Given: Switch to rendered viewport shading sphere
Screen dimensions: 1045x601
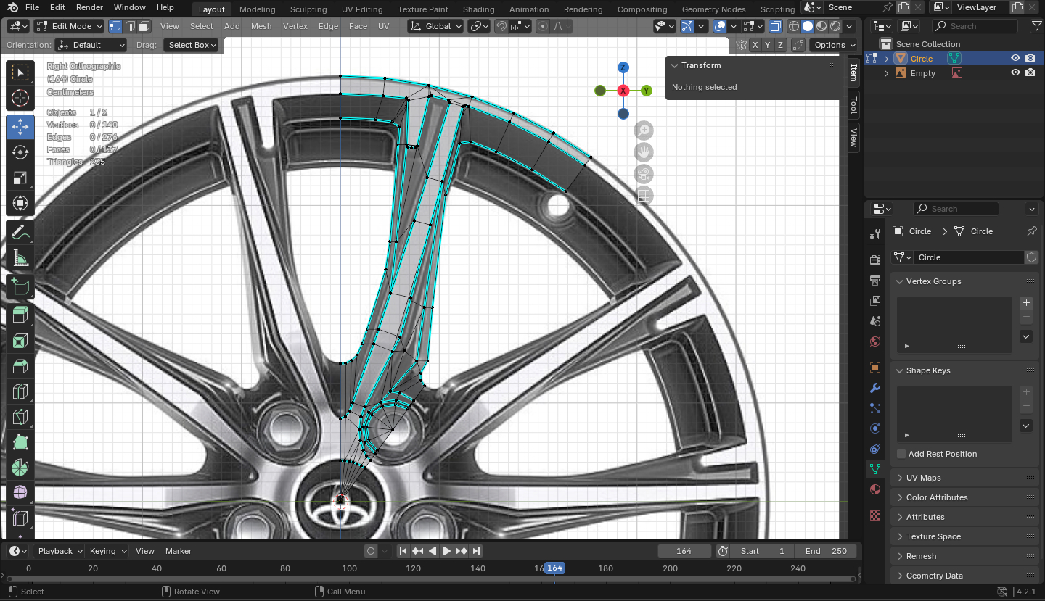Looking at the screenshot, I should tap(835, 26).
